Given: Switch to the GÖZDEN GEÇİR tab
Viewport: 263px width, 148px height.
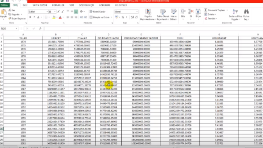Looking at the screenshot, I should pos(86,5).
